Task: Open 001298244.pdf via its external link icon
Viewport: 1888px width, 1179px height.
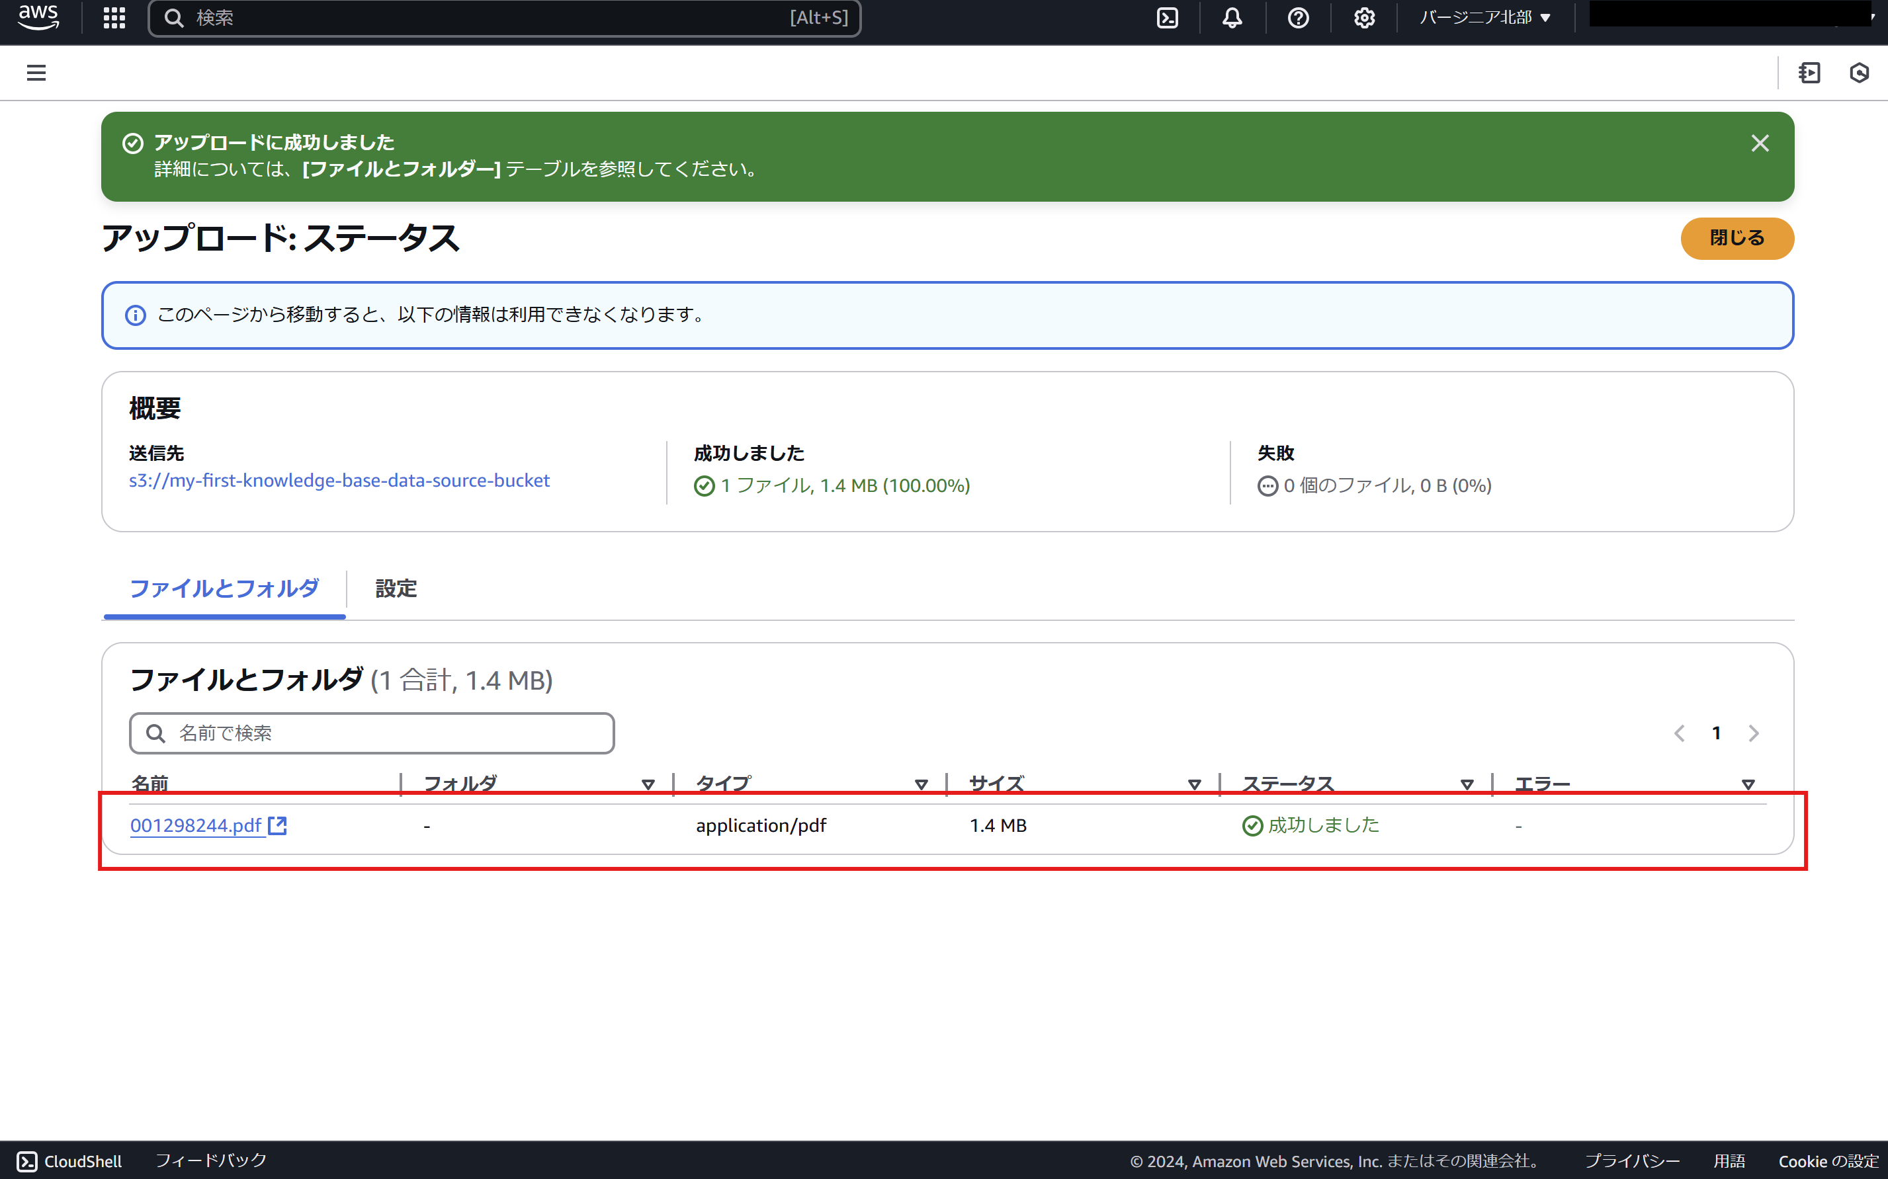Action: [279, 825]
